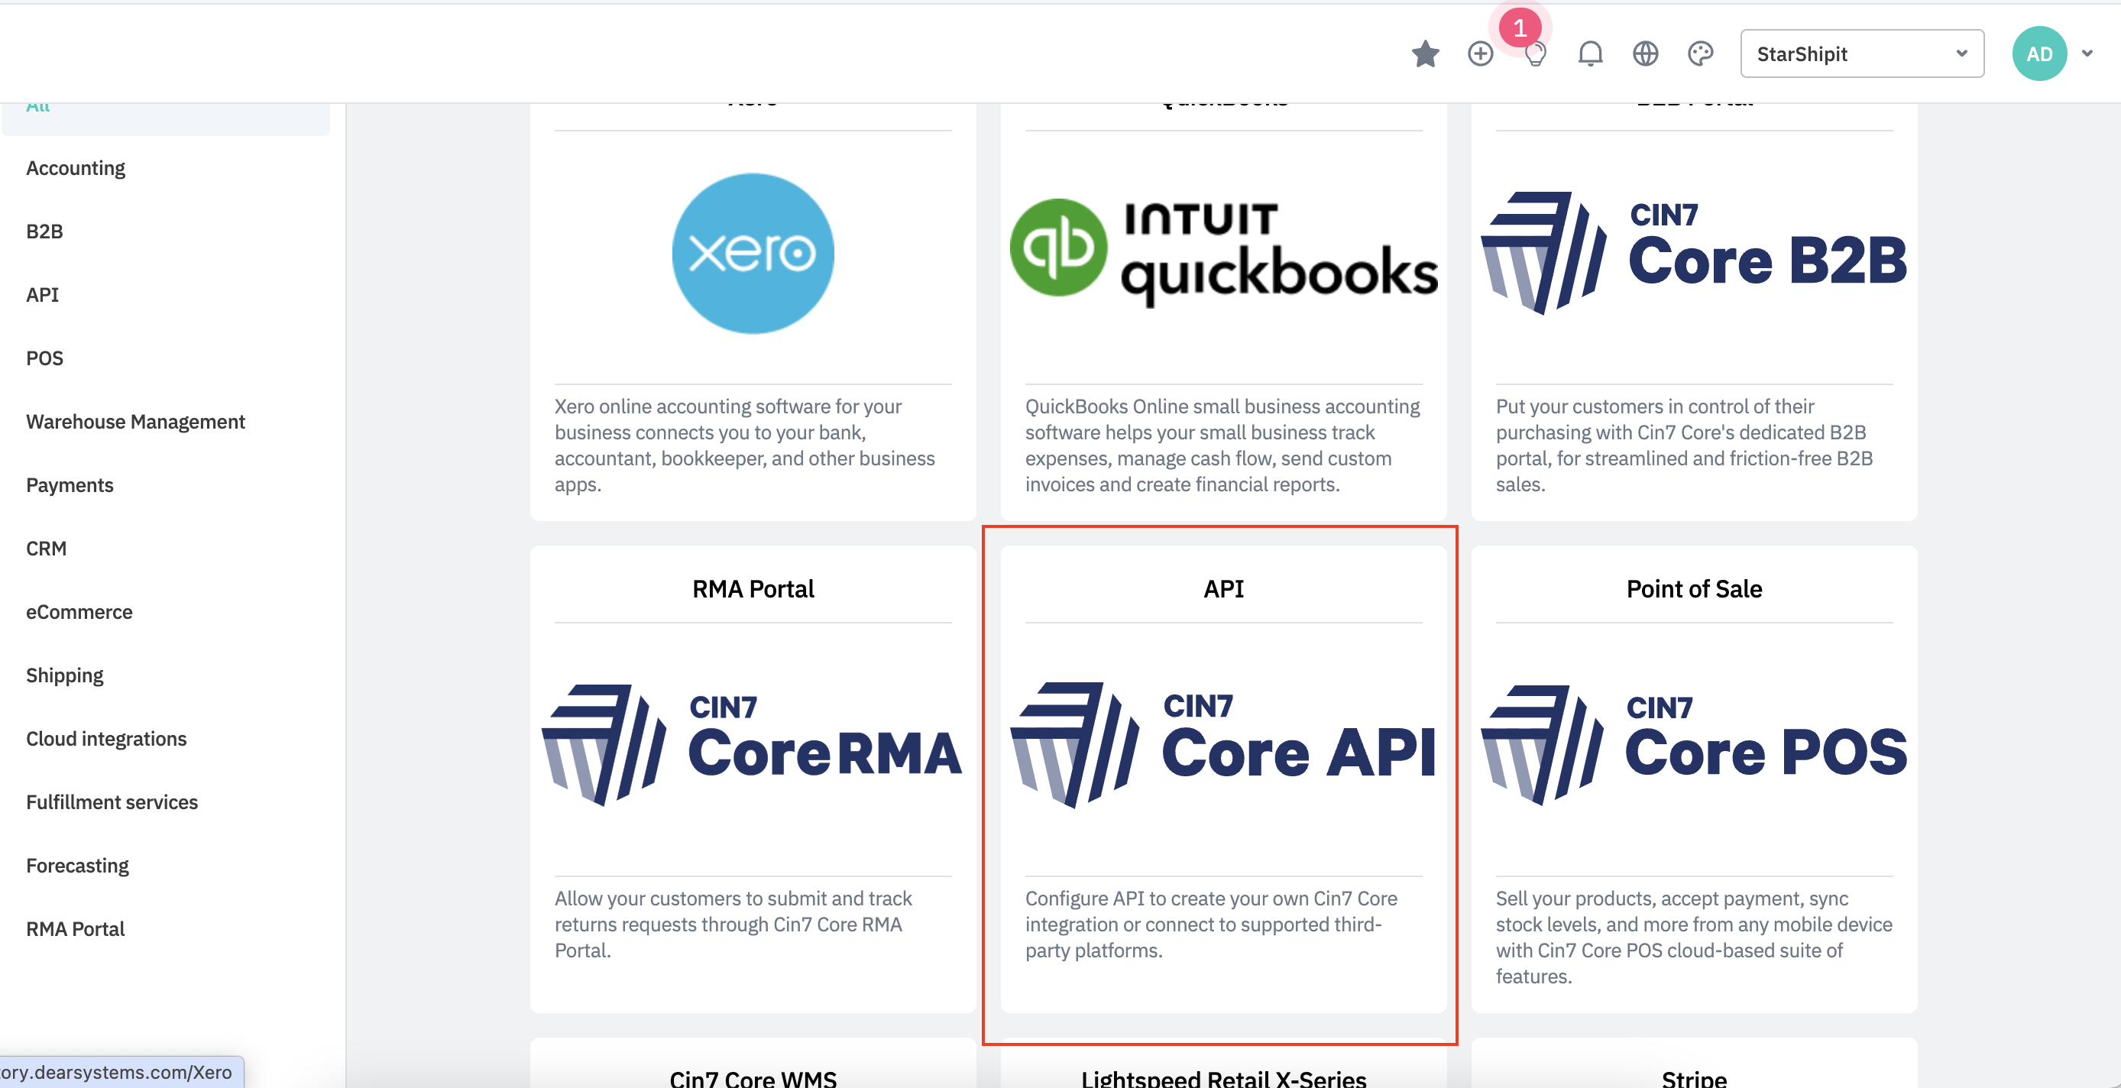Open the Point of Sale card title
This screenshot has width=2121, height=1088.
[x=1694, y=589]
